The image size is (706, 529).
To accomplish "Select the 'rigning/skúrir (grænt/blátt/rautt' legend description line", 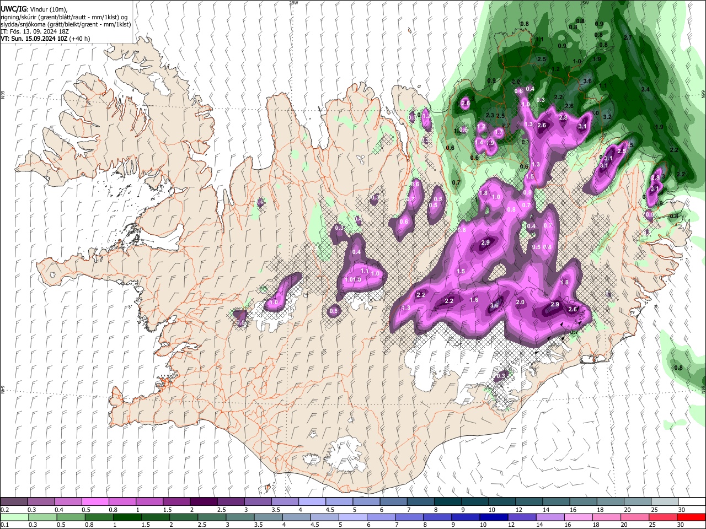I will coord(64,17).
